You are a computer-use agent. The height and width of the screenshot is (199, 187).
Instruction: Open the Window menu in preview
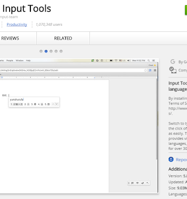pyautogui.click(x=20, y=60)
